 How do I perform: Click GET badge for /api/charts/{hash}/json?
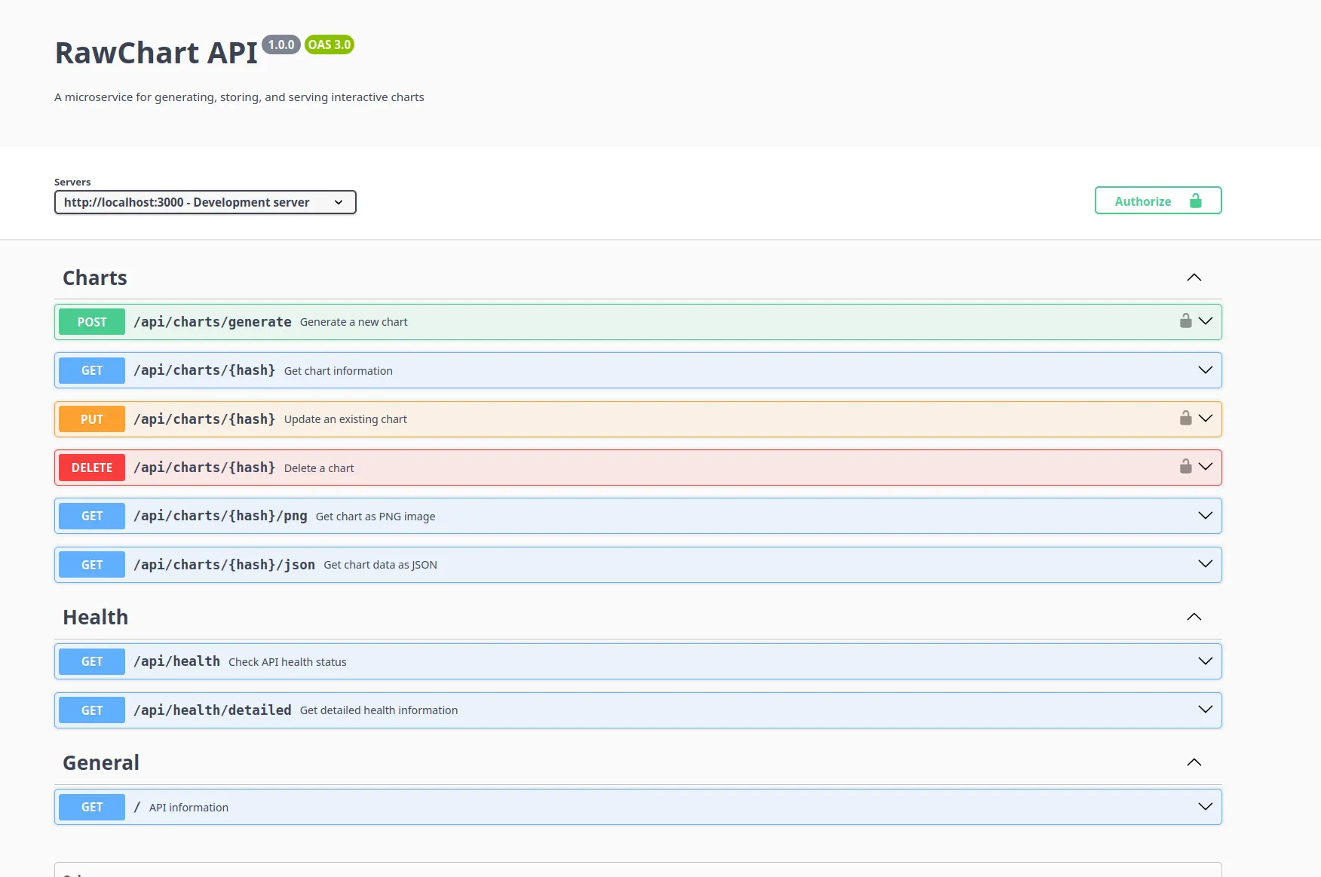click(x=92, y=565)
